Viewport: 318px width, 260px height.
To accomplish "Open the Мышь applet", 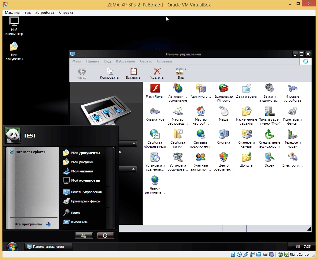I will (224, 114).
